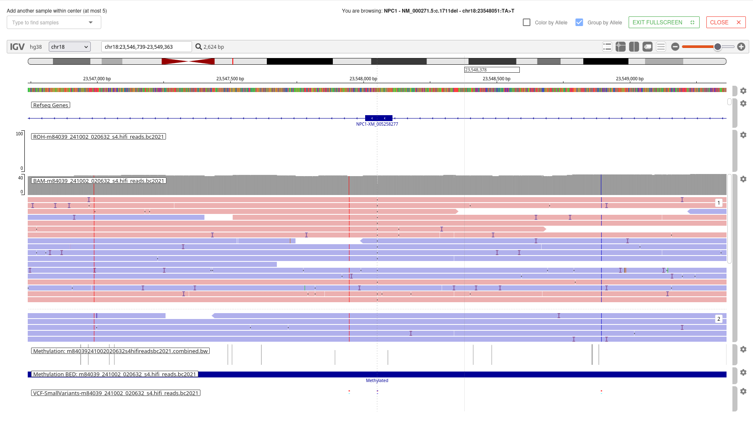753x443 pixels.
Task: Click the allele group 1 badge
Action: point(719,203)
